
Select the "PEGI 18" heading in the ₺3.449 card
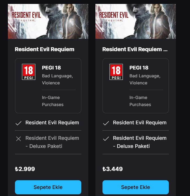[x=139, y=68]
